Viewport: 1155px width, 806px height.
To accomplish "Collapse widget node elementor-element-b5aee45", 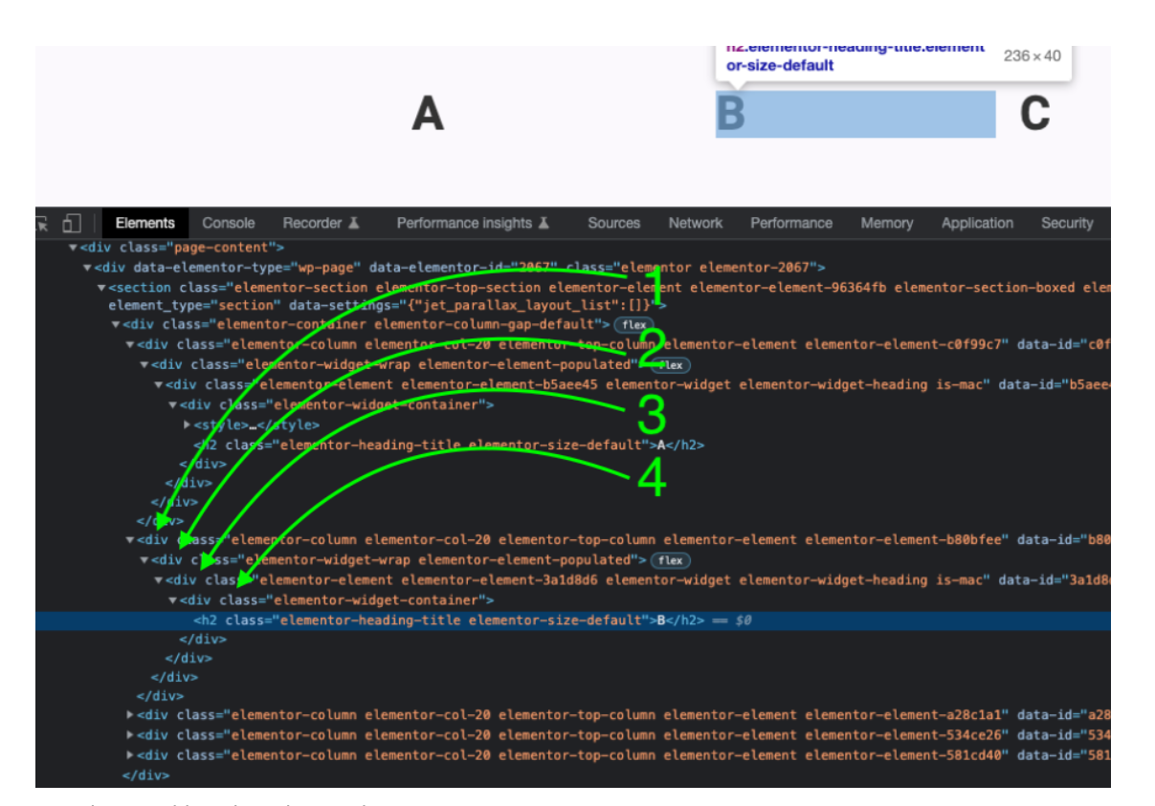I will 159,384.
